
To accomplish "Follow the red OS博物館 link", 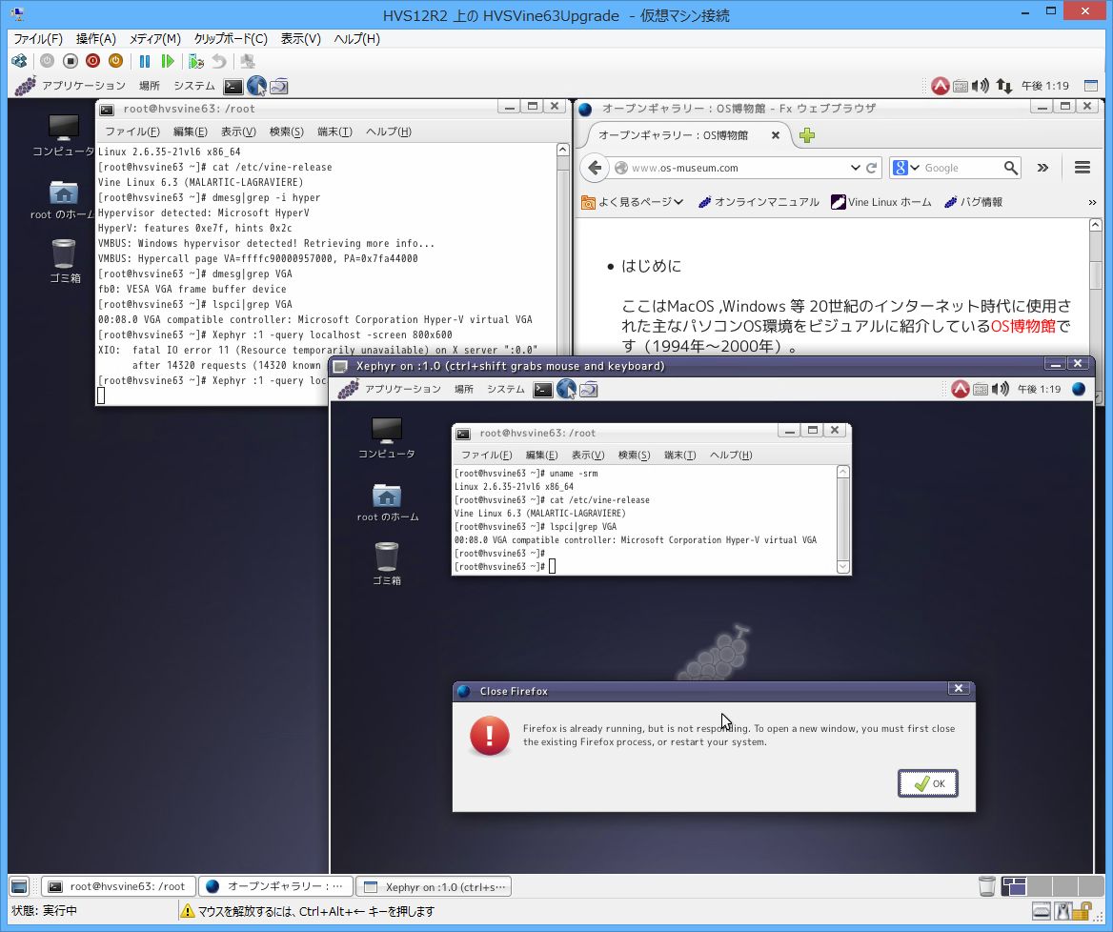I will pyautogui.click(x=1022, y=327).
